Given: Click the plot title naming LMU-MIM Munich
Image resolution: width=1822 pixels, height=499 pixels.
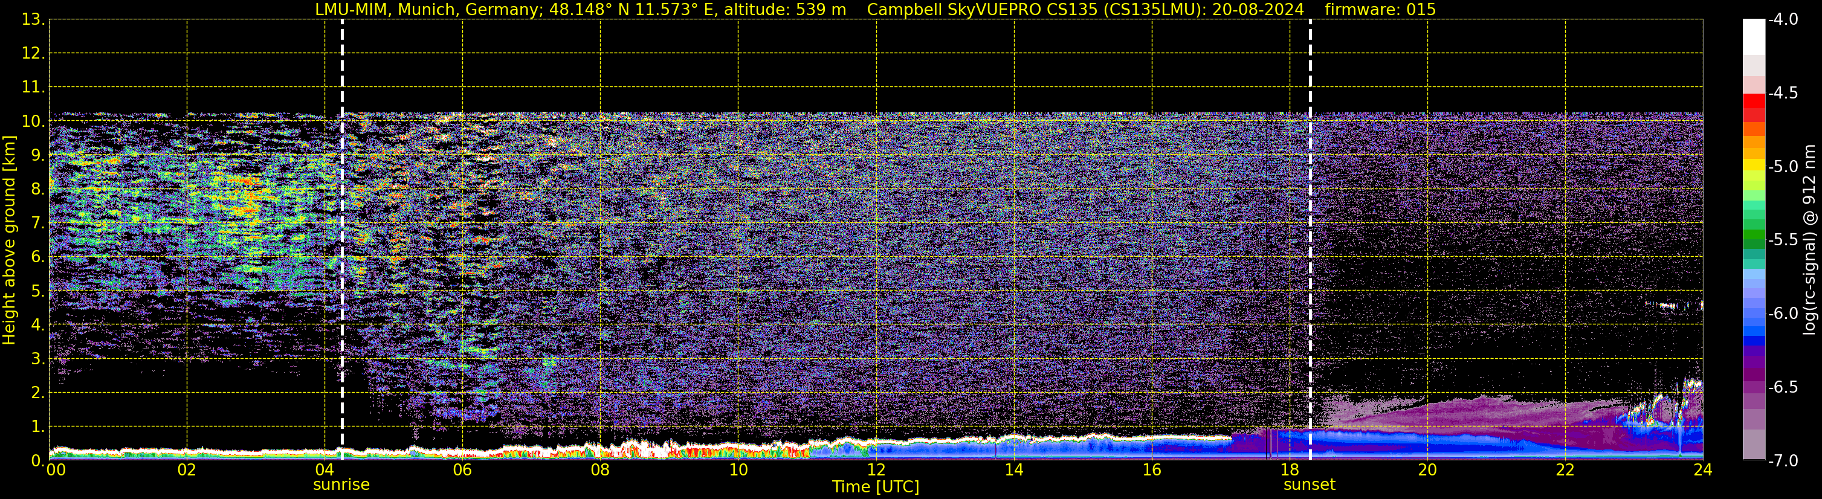Looking at the screenshot, I should 580,9.
